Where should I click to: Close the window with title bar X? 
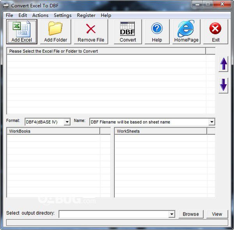point(222,4)
